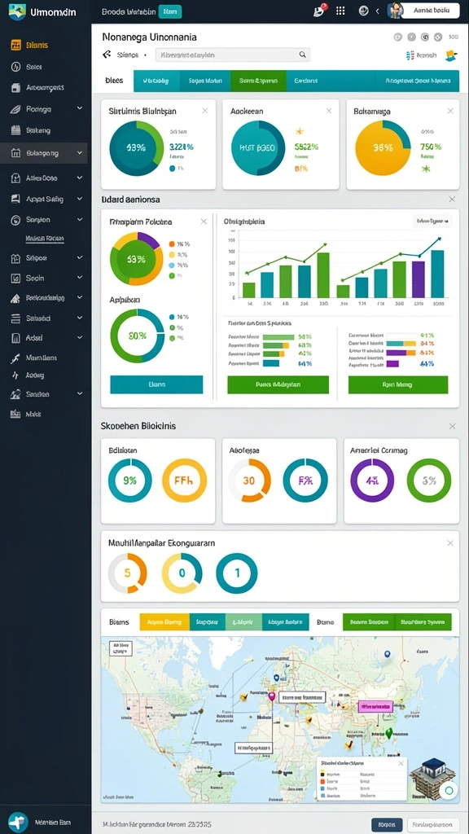Click the orange grid icon in sidebar top
This screenshot has width=469, height=834.
coord(15,46)
